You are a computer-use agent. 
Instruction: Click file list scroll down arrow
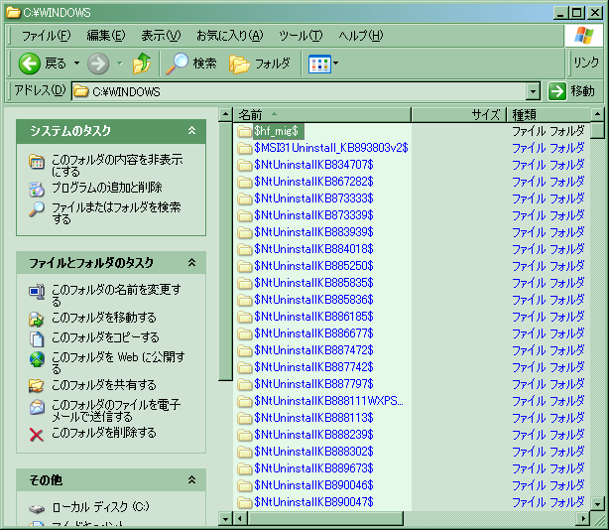[x=597, y=503]
